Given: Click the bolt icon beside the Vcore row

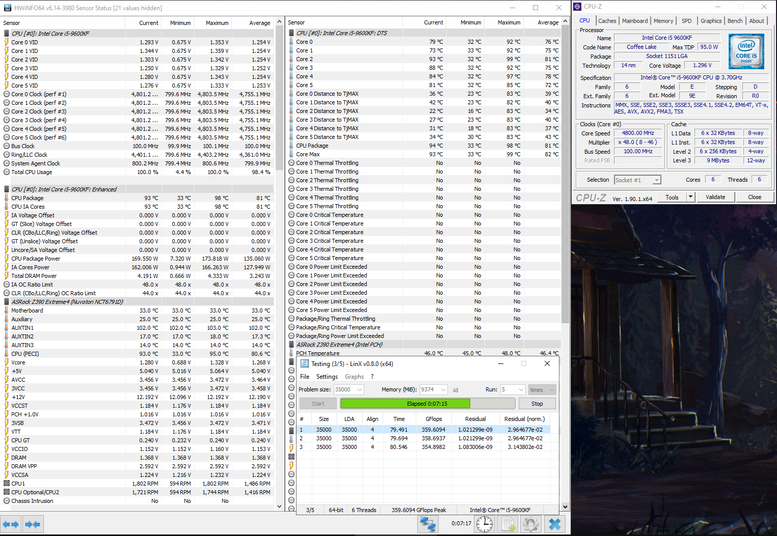Looking at the screenshot, I should pos(7,362).
